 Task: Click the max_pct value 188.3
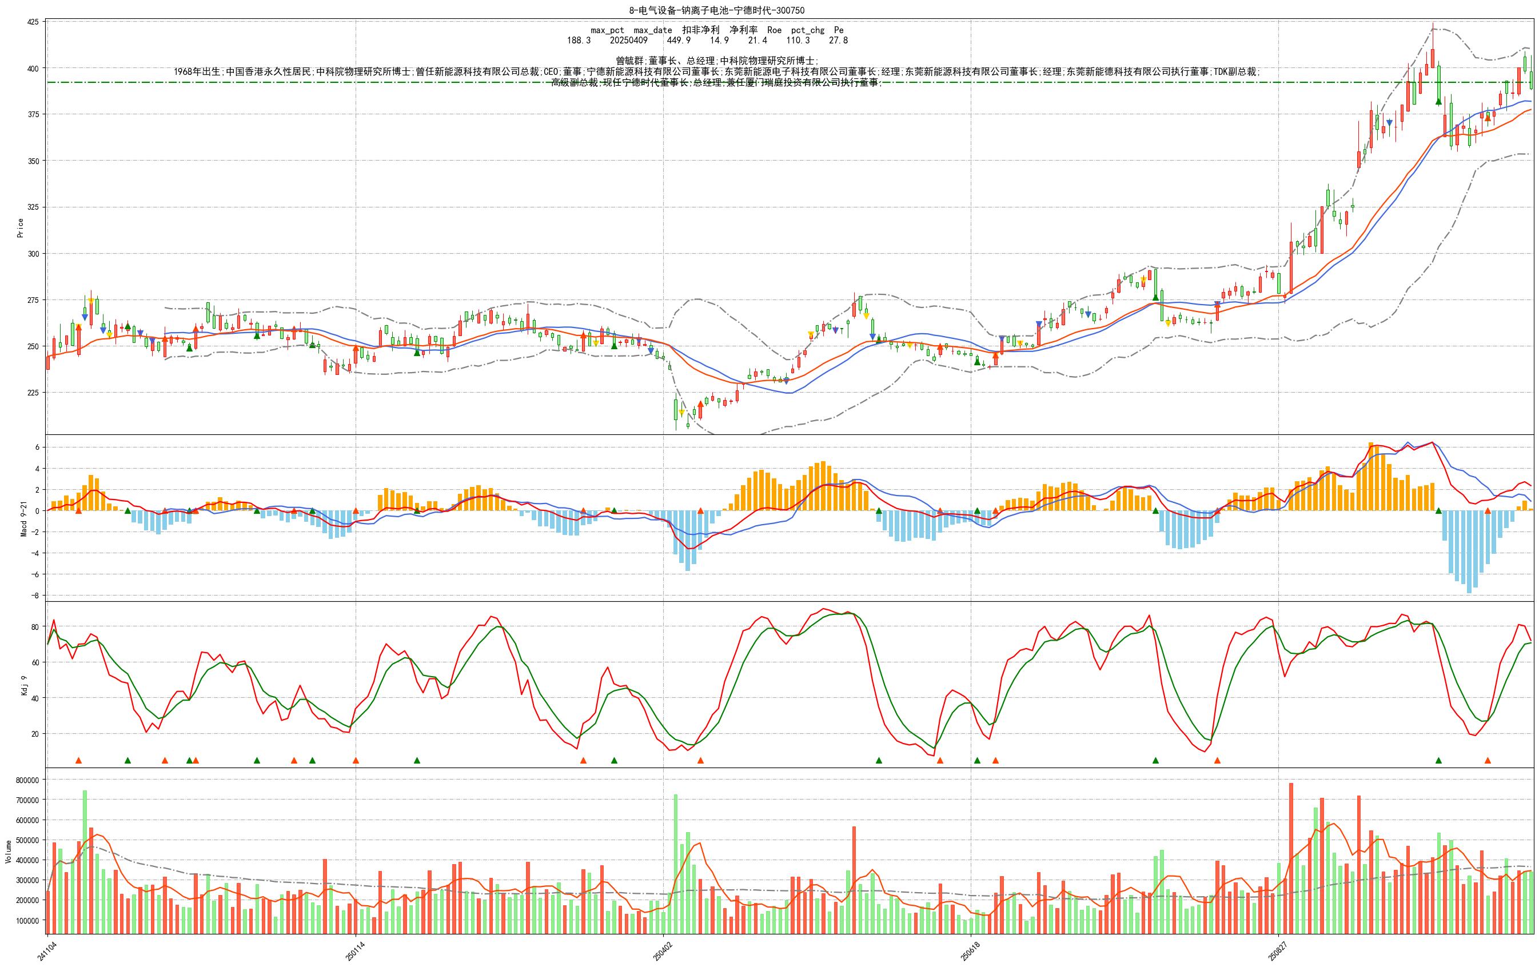click(579, 40)
